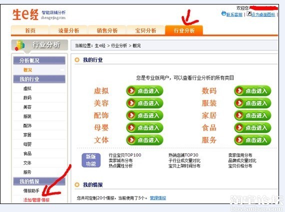Viewport: 285px width, 212px height.
Task: Select 母婴 in the left sidebar
Action: point(27,144)
